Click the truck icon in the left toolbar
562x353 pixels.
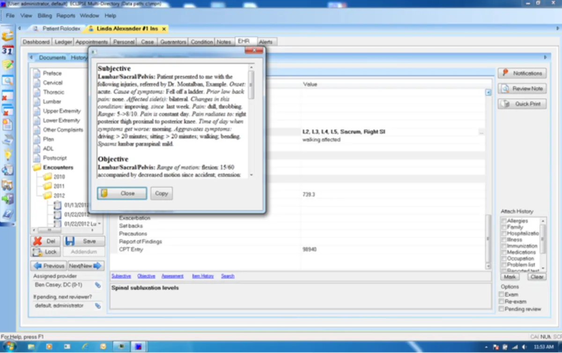tap(7, 185)
